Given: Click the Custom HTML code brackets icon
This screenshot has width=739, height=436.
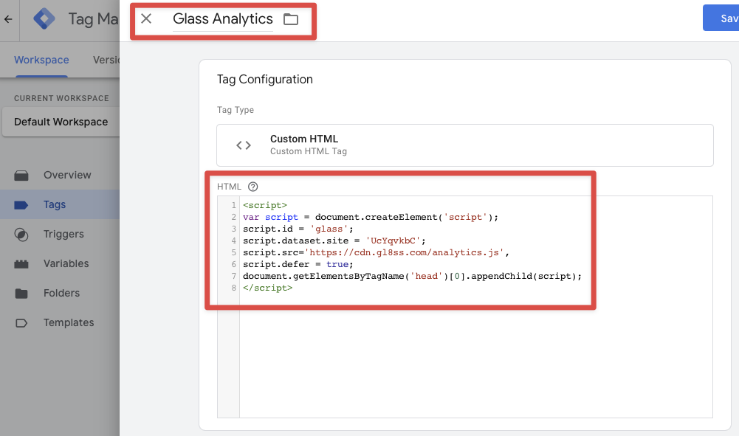Looking at the screenshot, I should [244, 145].
